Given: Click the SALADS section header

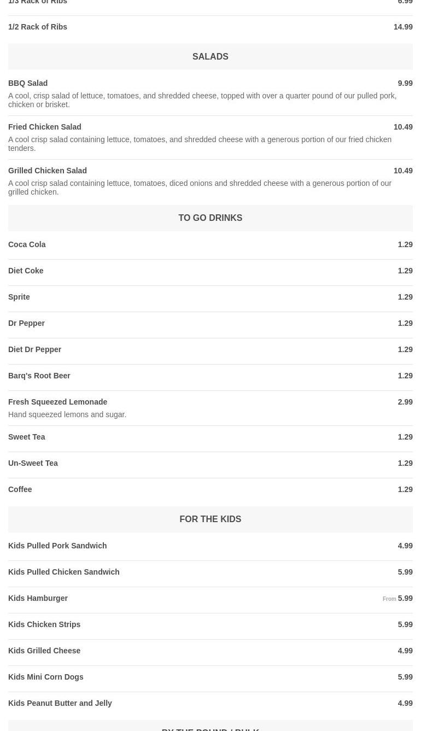Looking at the screenshot, I should 210,56.
